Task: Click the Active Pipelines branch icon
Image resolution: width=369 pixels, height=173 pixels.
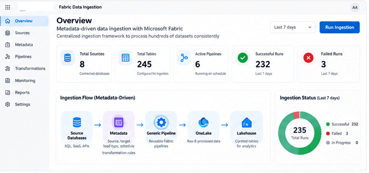Action: [x=184, y=58]
